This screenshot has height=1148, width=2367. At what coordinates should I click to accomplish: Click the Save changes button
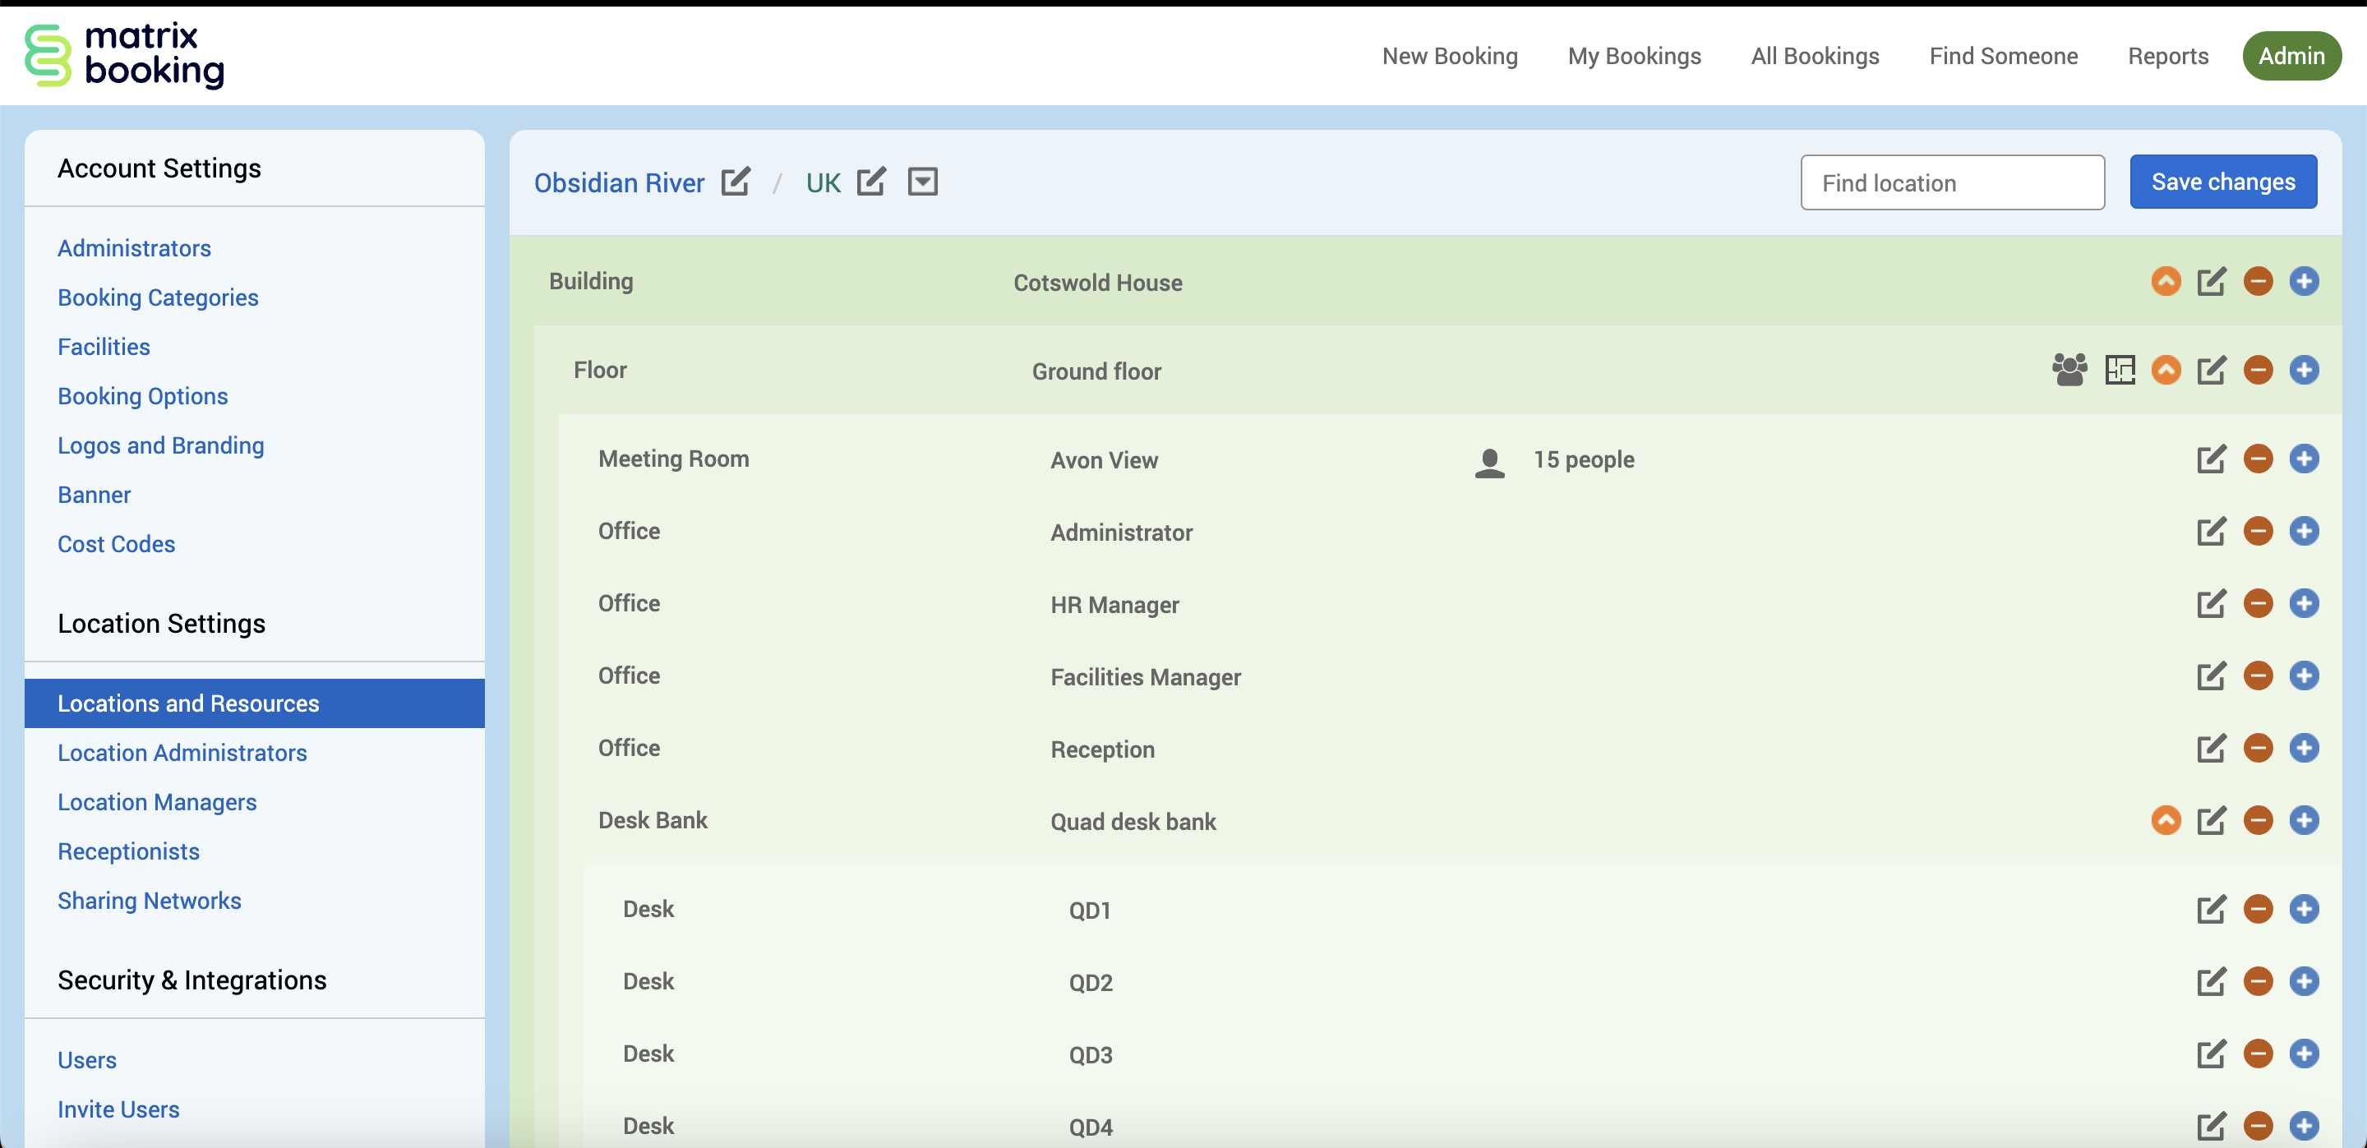point(2222,182)
